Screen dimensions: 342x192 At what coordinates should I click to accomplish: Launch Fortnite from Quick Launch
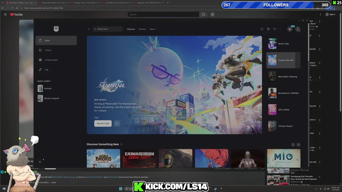coord(45,89)
